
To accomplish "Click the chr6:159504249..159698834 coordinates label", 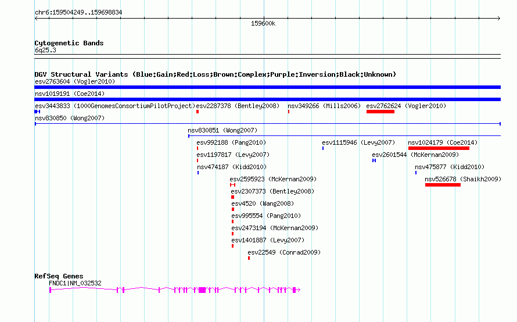I will click(x=78, y=12).
